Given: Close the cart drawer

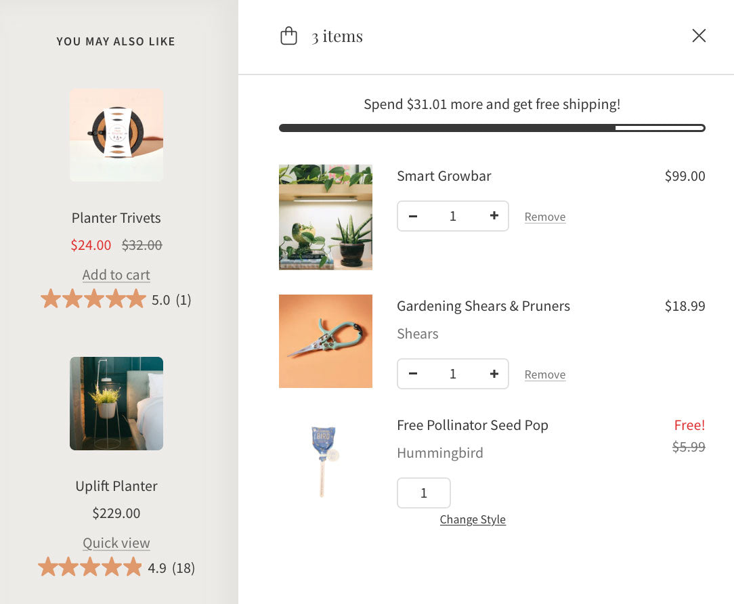Looking at the screenshot, I should pos(699,36).
